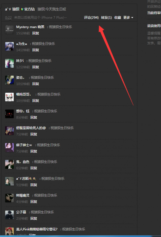Reply to 鬼。血色's birthday comment
The height and width of the screenshot is (237, 161).
[x=34, y=168]
